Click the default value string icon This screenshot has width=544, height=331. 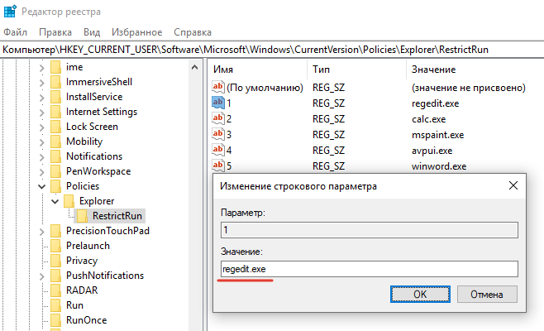(x=218, y=87)
